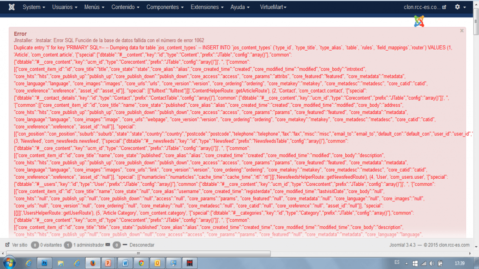This screenshot has height=269, width=479.
Task: Open Photoshop from the taskbar
Action: coord(44,263)
